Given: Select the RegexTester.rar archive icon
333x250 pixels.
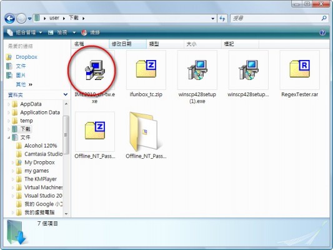Looking at the screenshot, I should pos(300,69).
